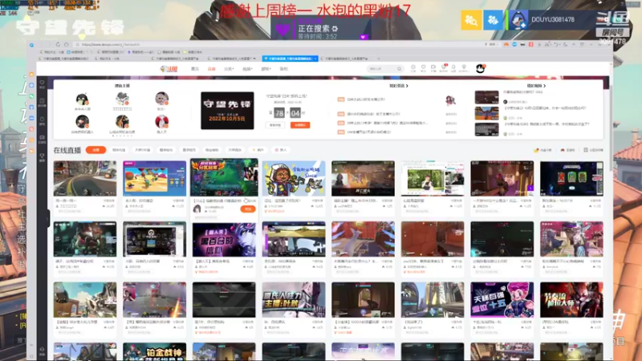
Task: Click the browser home icon
Action: [66, 44]
